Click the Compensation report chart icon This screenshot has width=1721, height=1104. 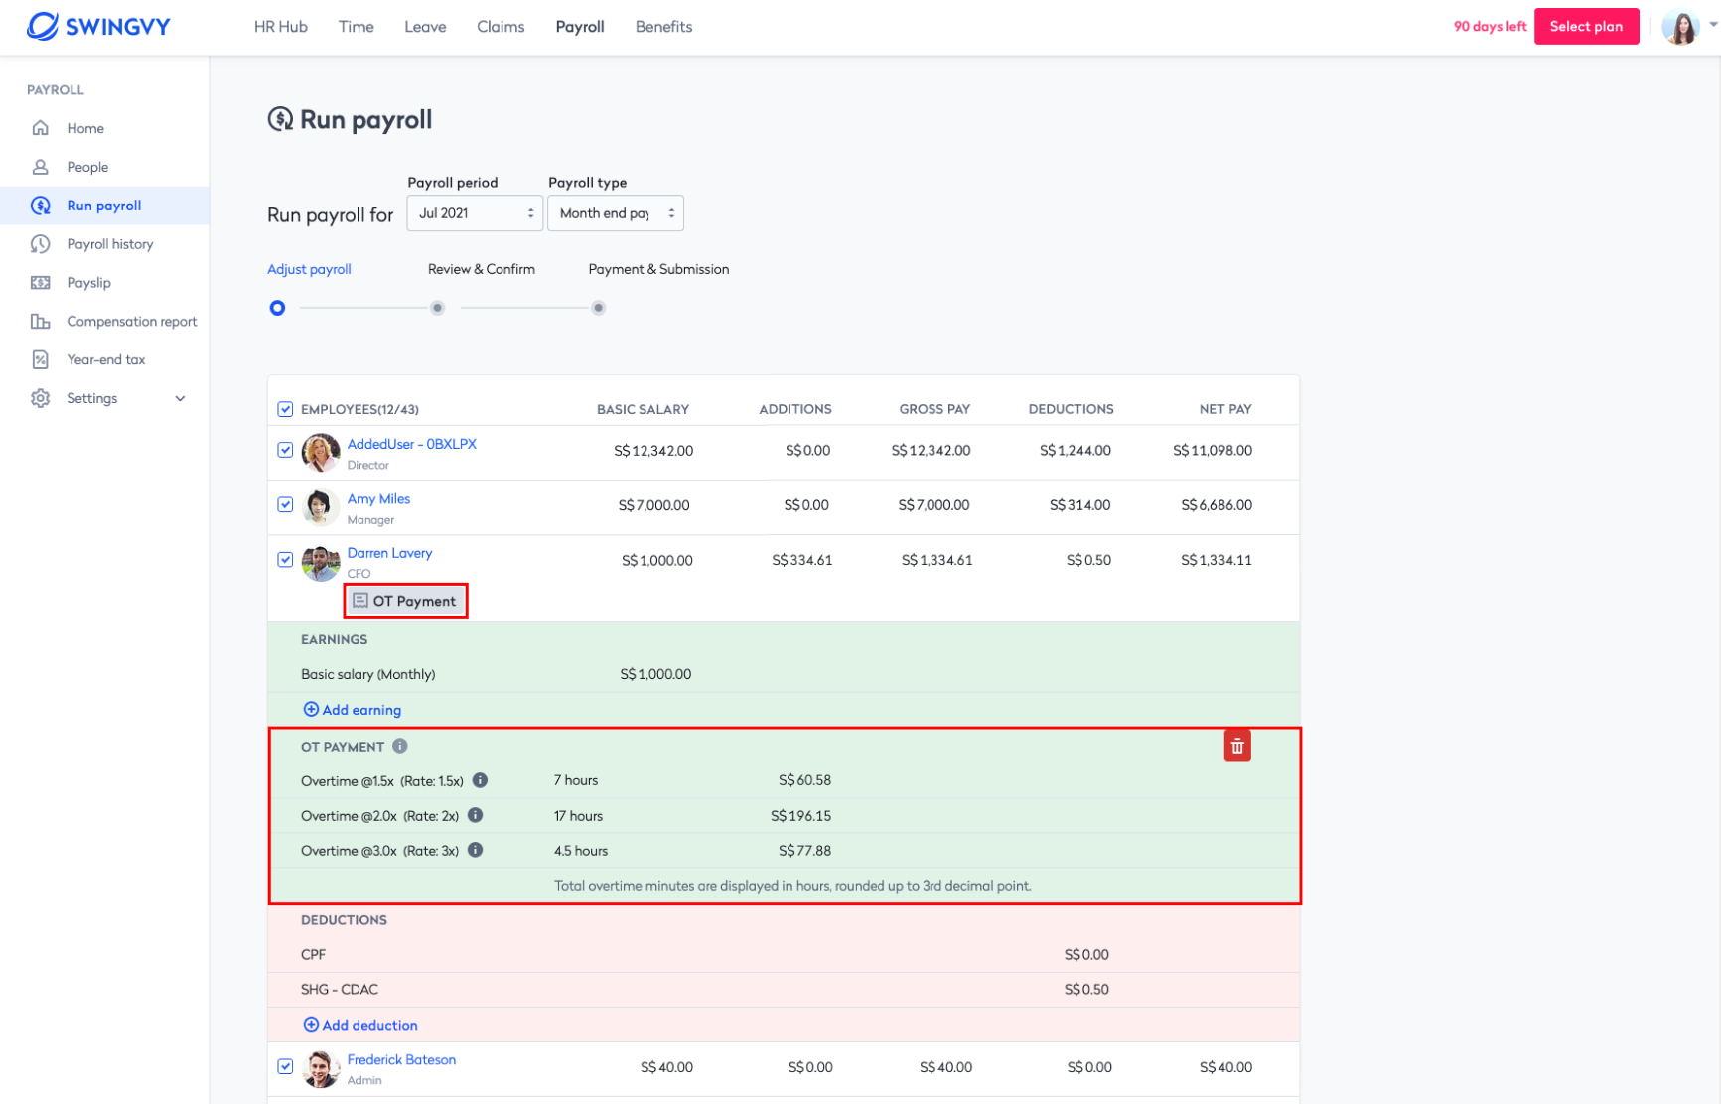[41, 322]
